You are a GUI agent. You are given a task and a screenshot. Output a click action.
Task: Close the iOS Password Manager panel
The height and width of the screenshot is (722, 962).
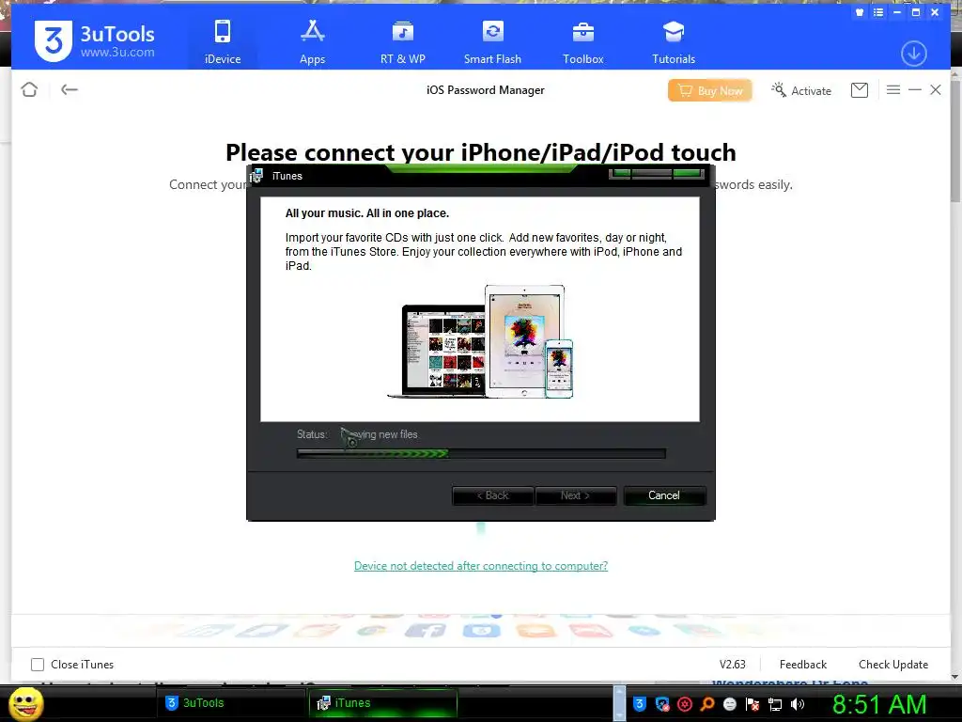[x=936, y=90]
